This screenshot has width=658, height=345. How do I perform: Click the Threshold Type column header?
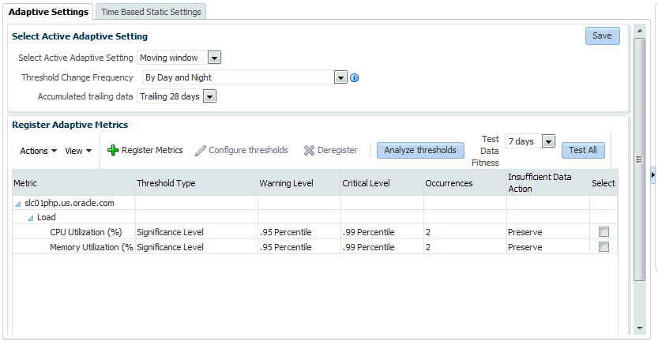pos(197,183)
